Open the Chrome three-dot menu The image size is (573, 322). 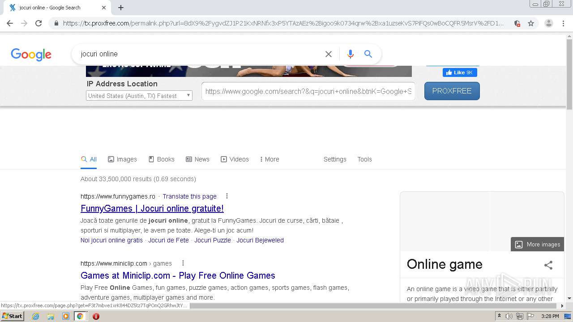(563, 23)
